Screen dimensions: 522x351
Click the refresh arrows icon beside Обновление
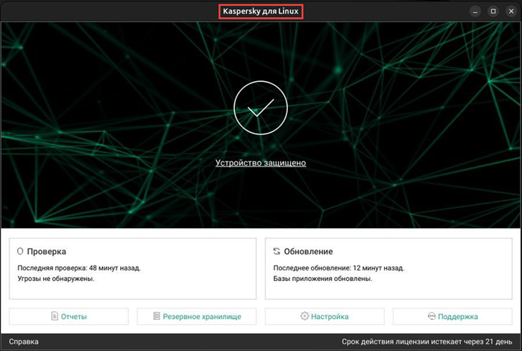(x=277, y=251)
